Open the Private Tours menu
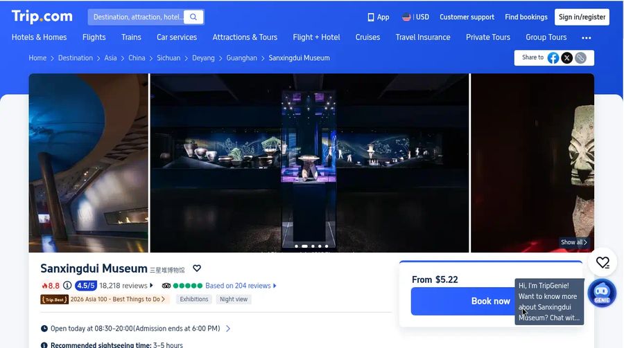This screenshot has height=348, width=624. (488, 37)
